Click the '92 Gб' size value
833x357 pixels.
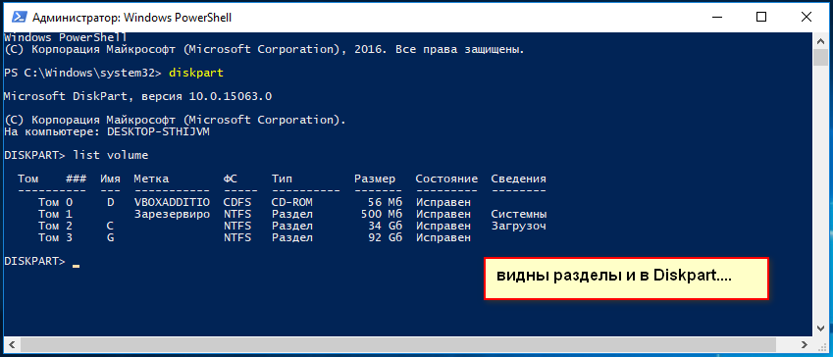tap(385, 238)
